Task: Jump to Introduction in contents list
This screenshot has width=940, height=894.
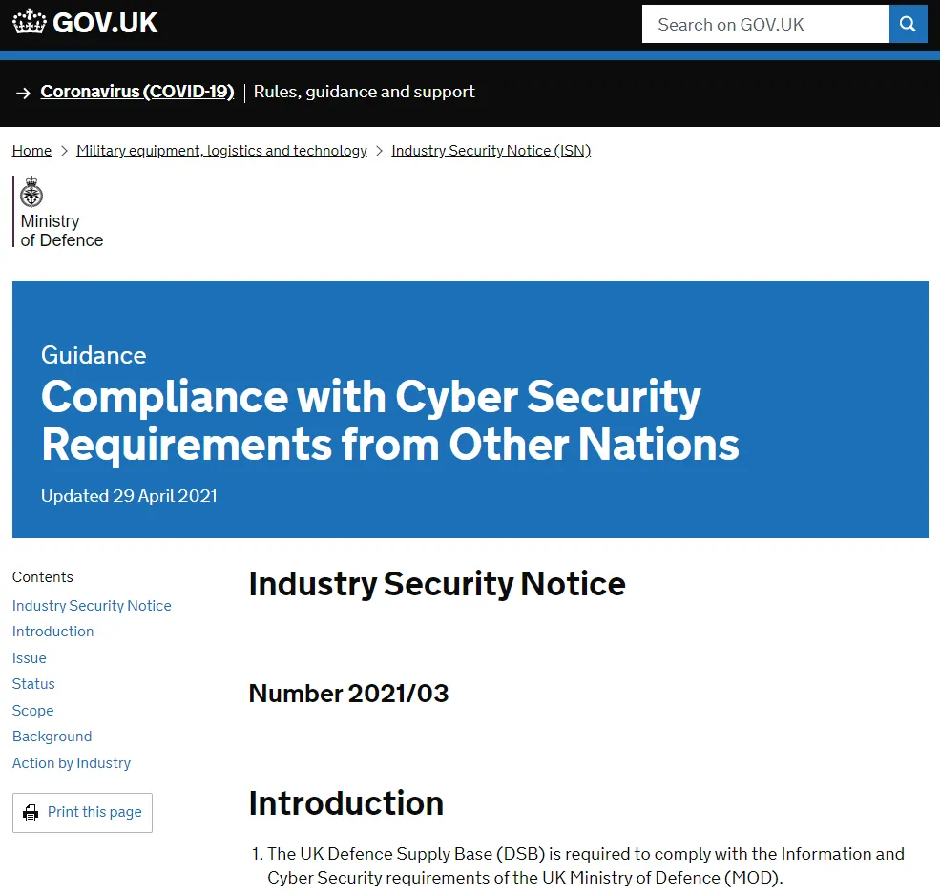Action: click(52, 632)
